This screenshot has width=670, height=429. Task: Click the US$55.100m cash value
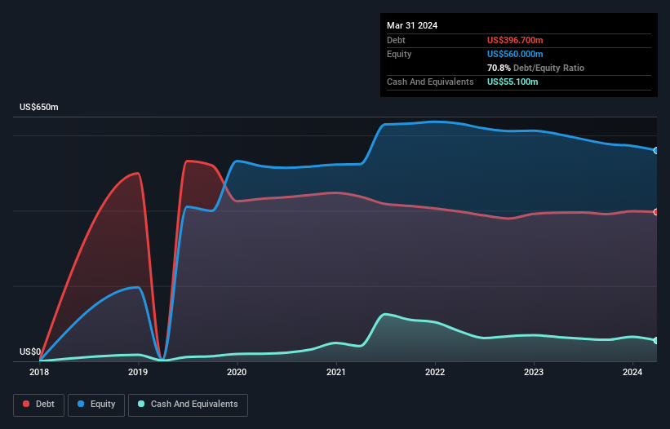512,82
